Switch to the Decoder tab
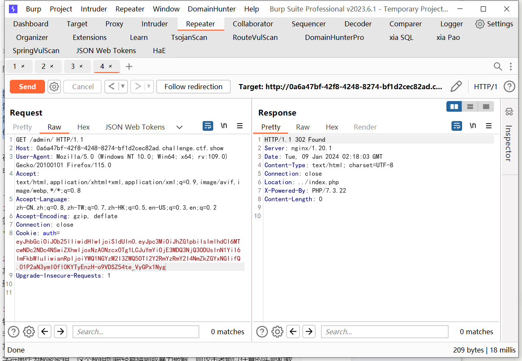This screenshot has height=361, width=522. [358, 24]
